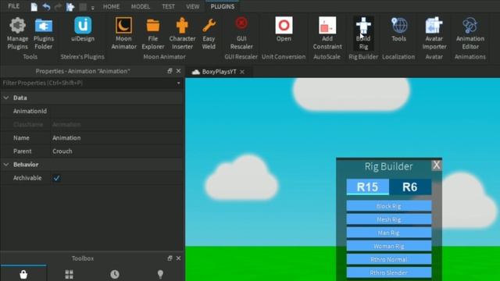Open Filter Properties dropdown arrow
This screenshot has width=500, height=281.
(x=179, y=84)
